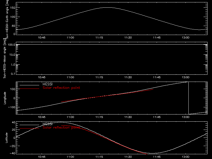Choose 11:15 label under Longitude plot
Image resolution: width=212 pixels, height=159 pixels.
[x=99, y=117]
